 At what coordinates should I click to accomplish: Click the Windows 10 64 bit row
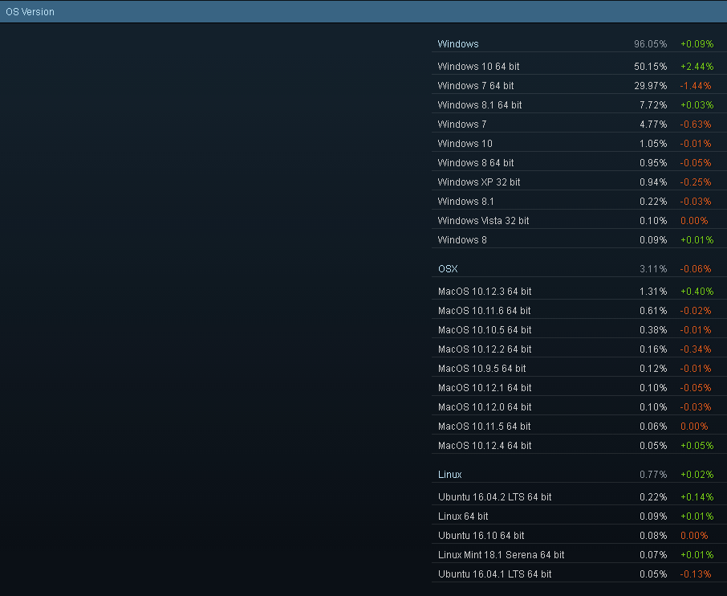pyautogui.click(x=579, y=67)
